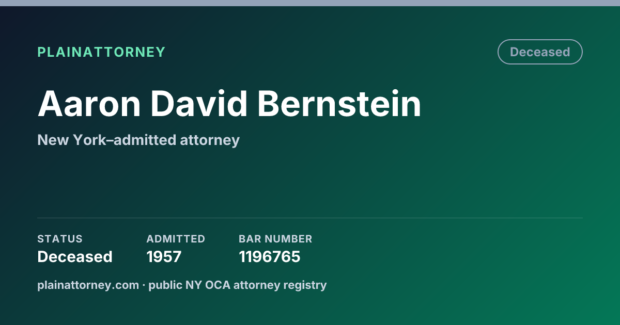Image resolution: width=620 pixels, height=325 pixels.
Task: Click the ADMITTED field label
Action: 176,239
